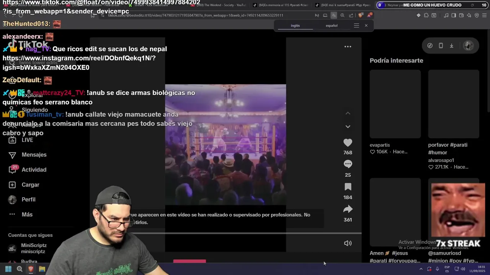The height and width of the screenshot is (275, 490).
Task: Open the Brave Rewards triangle icon
Action: 369,15
